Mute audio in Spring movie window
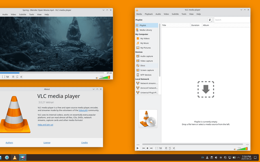 coord(97,78)
